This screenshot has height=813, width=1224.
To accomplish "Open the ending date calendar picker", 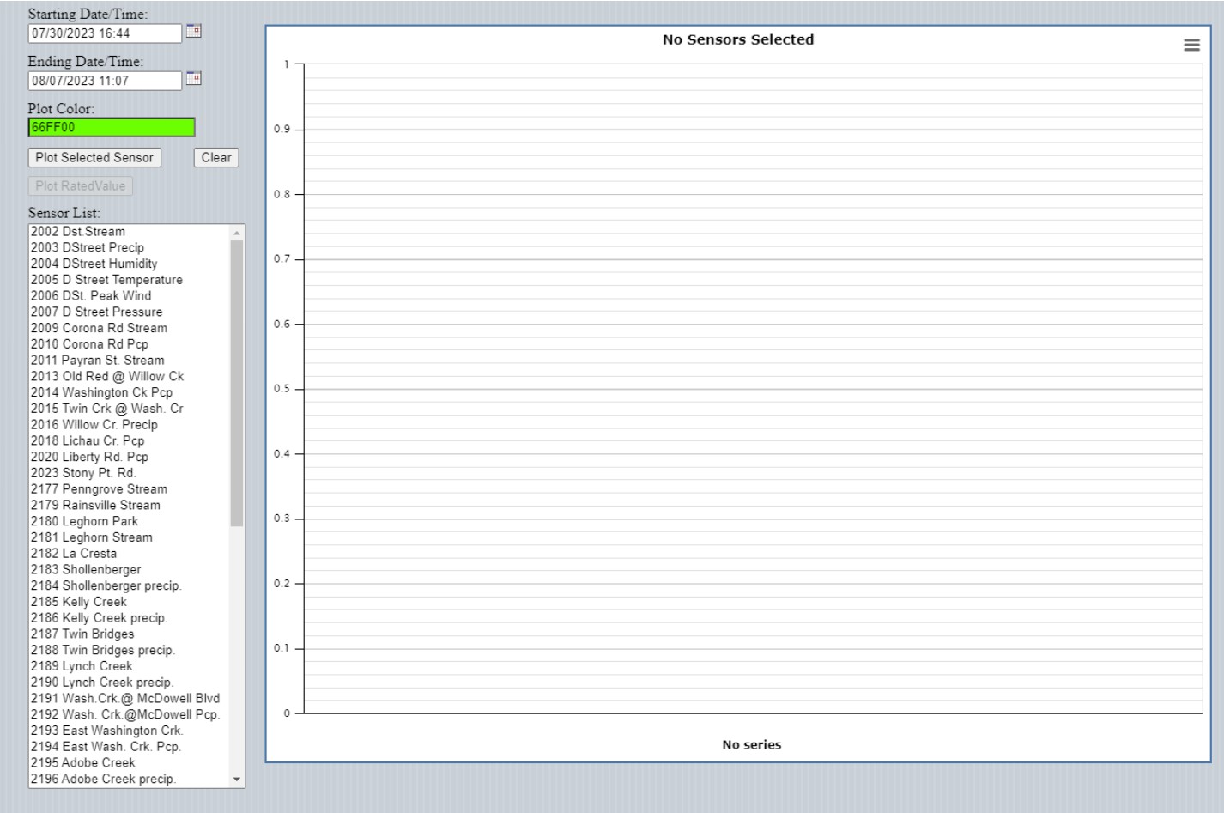I will 194,79.
